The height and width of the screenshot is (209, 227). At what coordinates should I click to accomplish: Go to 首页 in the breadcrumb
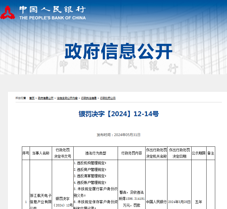[x=32, y=98]
